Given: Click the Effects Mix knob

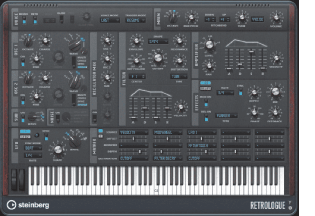Looking at the screenshot, I should pyautogui.click(x=275, y=92).
